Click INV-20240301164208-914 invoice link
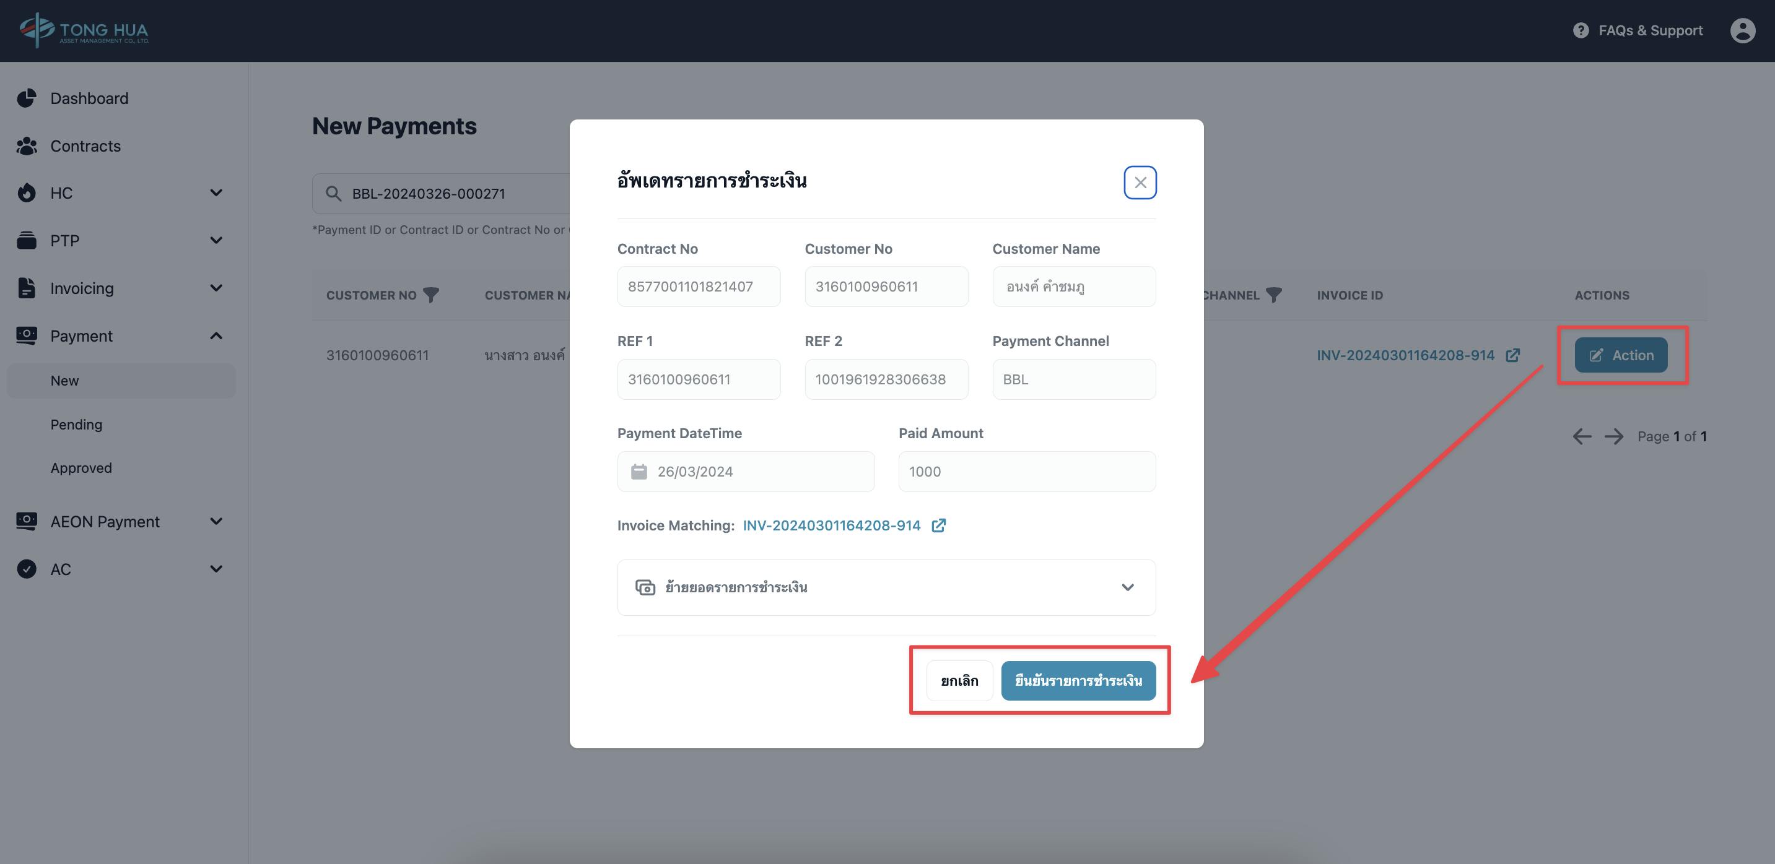 (x=832, y=525)
